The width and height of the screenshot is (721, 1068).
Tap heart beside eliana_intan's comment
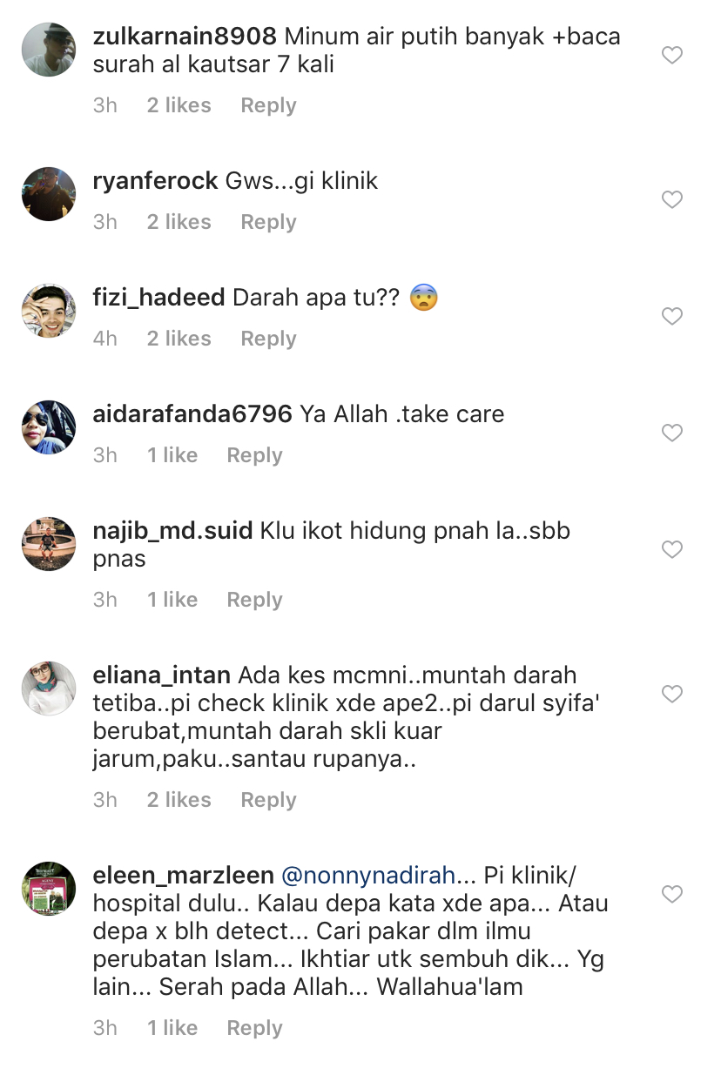coord(672,695)
